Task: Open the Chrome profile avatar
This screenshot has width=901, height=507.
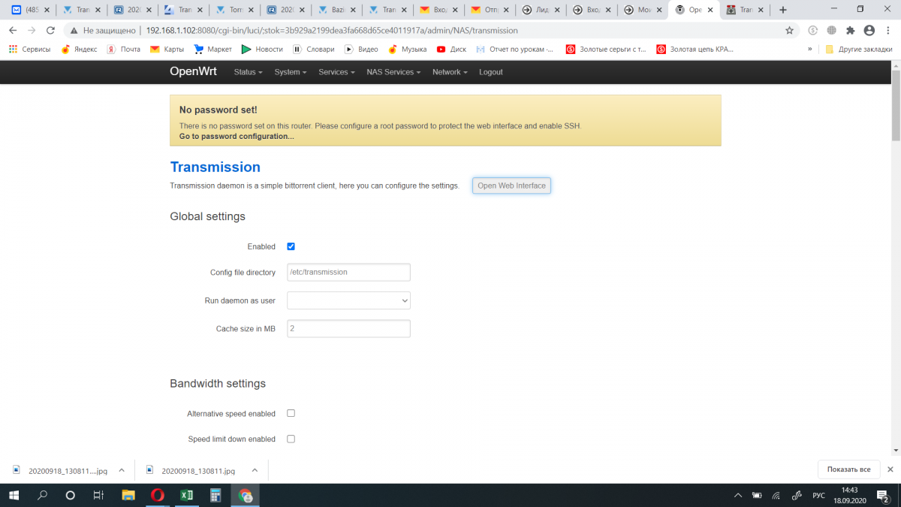Action: click(869, 31)
